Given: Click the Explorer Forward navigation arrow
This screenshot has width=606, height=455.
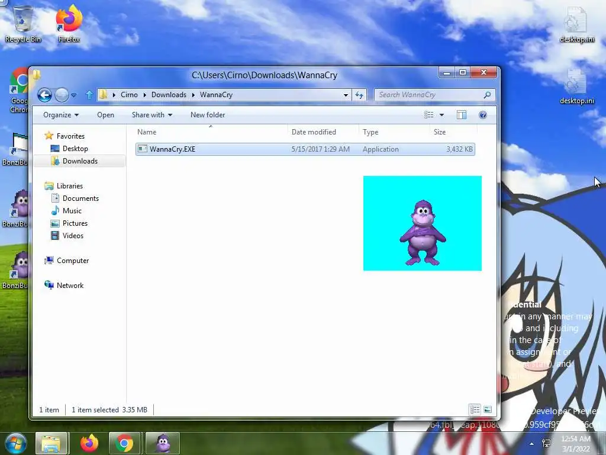Looking at the screenshot, I should click(x=62, y=95).
